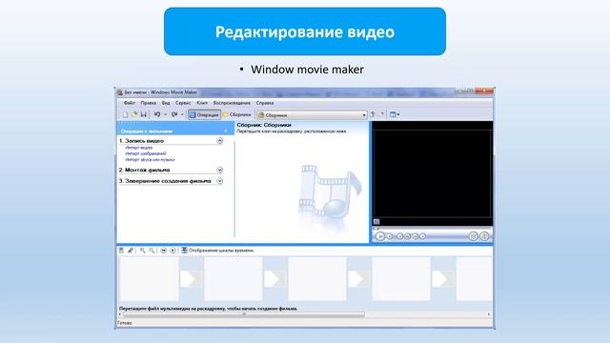
Task: Open the Сервис menu
Action: (183, 103)
